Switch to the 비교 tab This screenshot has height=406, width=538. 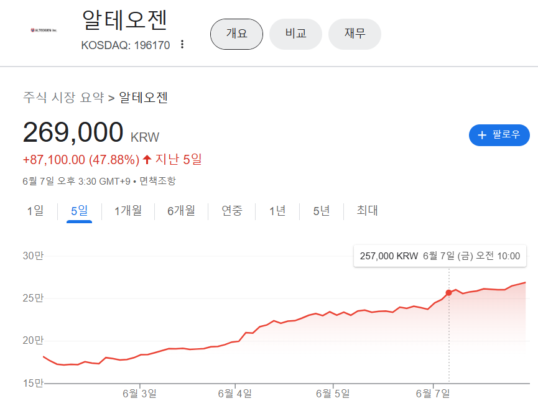pyautogui.click(x=295, y=34)
